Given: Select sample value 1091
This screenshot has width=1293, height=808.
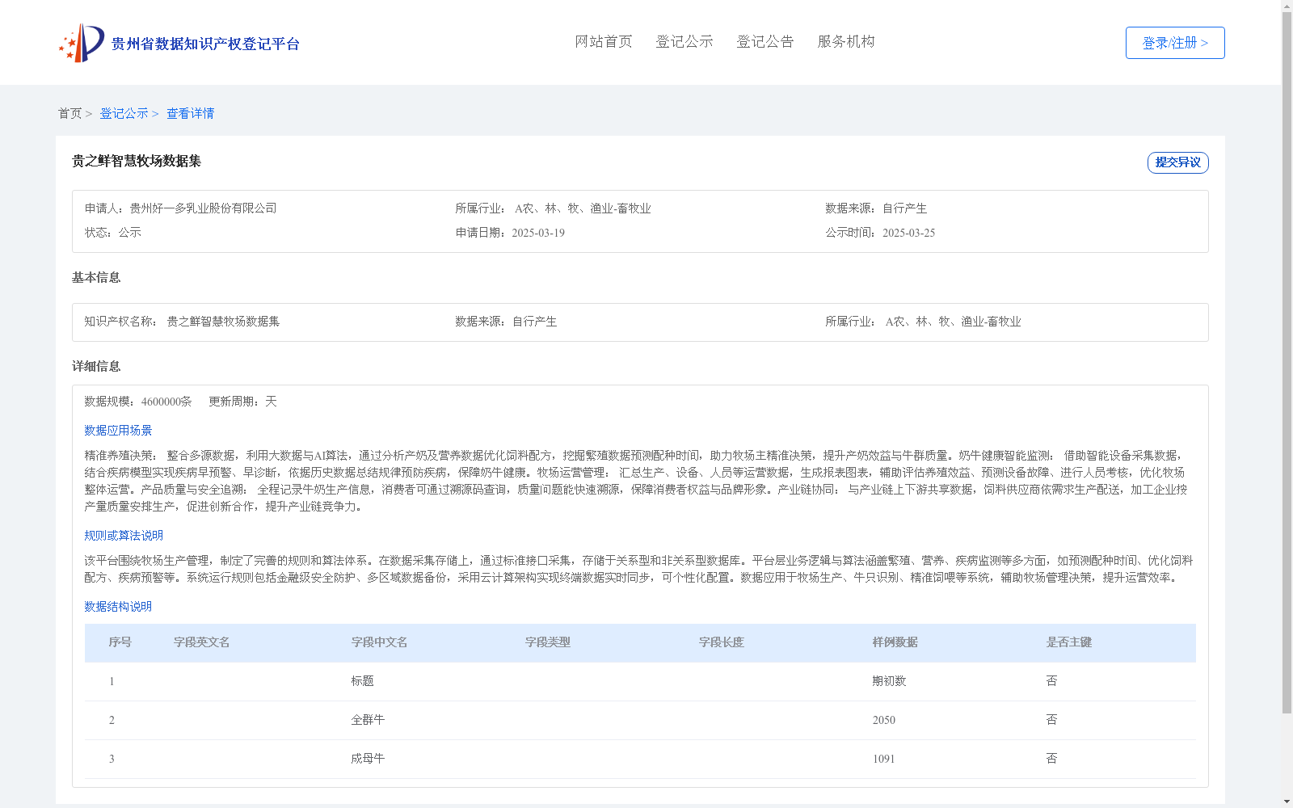Looking at the screenshot, I should [884, 759].
